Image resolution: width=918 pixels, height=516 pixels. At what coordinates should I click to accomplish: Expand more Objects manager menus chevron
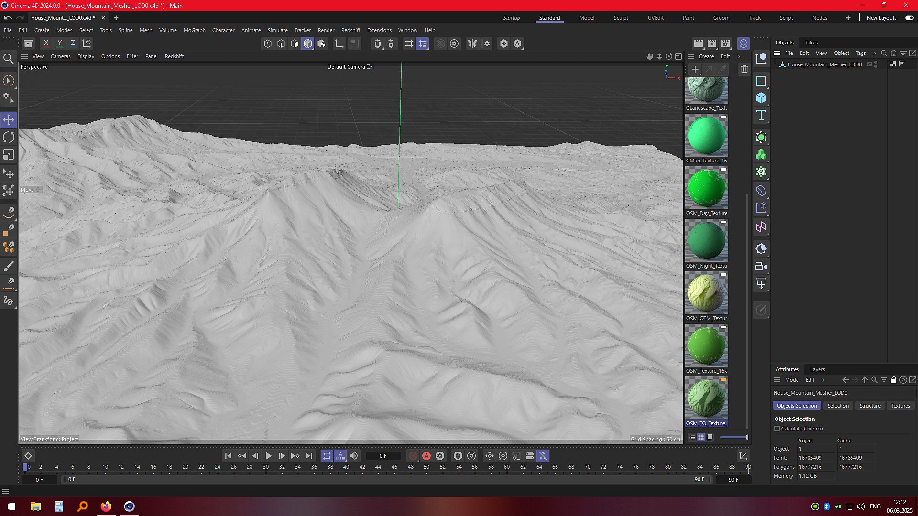point(874,54)
